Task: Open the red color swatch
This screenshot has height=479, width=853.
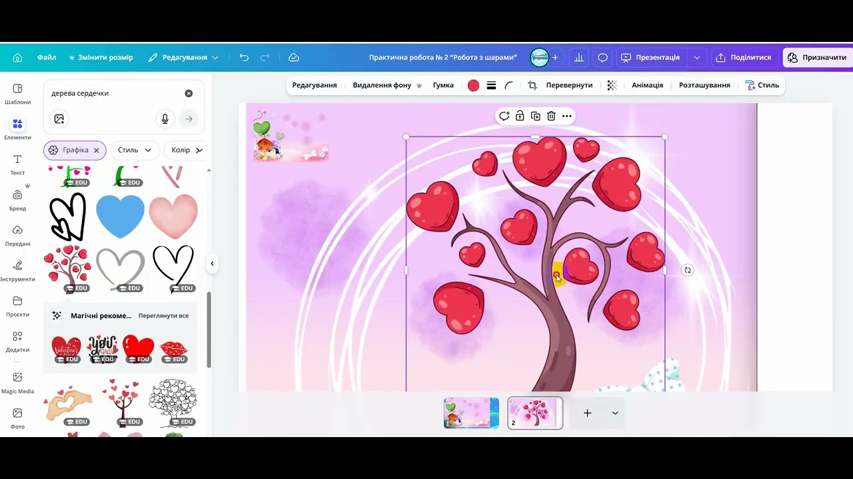Action: click(x=473, y=85)
